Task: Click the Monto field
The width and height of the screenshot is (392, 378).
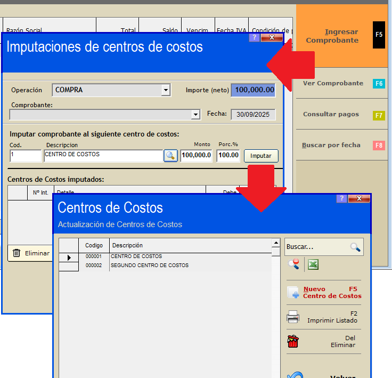Action: (196, 156)
